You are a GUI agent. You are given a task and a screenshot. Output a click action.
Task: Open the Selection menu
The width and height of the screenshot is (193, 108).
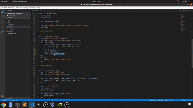click(x=11, y=8)
